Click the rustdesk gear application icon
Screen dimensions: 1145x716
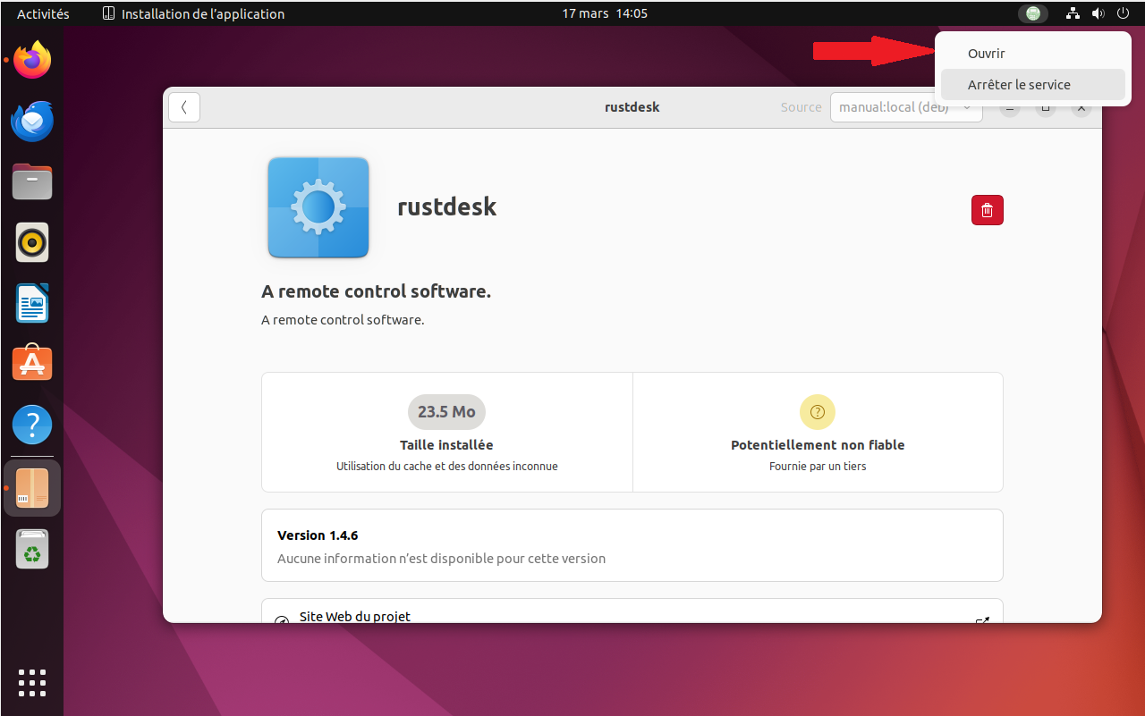pos(318,207)
